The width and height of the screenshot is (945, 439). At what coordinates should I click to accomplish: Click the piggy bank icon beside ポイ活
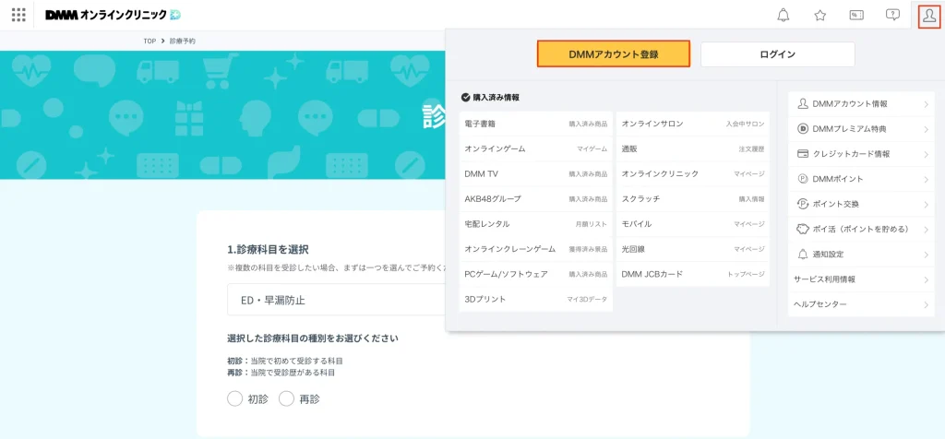802,229
